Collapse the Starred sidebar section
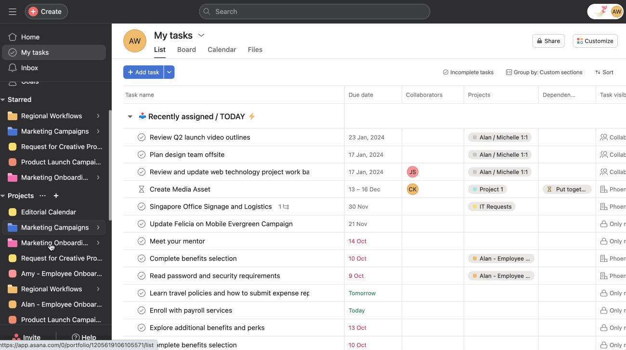The width and height of the screenshot is (626, 350). click(3, 100)
